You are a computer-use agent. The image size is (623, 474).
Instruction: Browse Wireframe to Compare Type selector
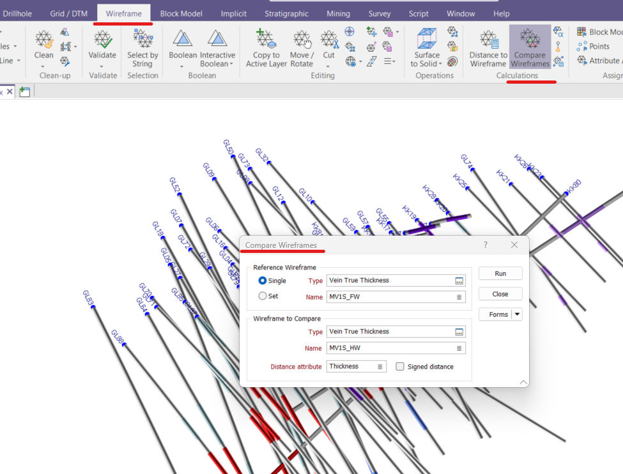click(x=459, y=332)
